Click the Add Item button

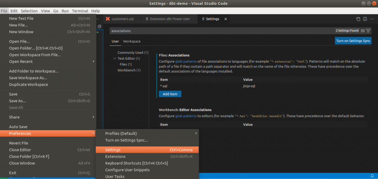(170, 94)
